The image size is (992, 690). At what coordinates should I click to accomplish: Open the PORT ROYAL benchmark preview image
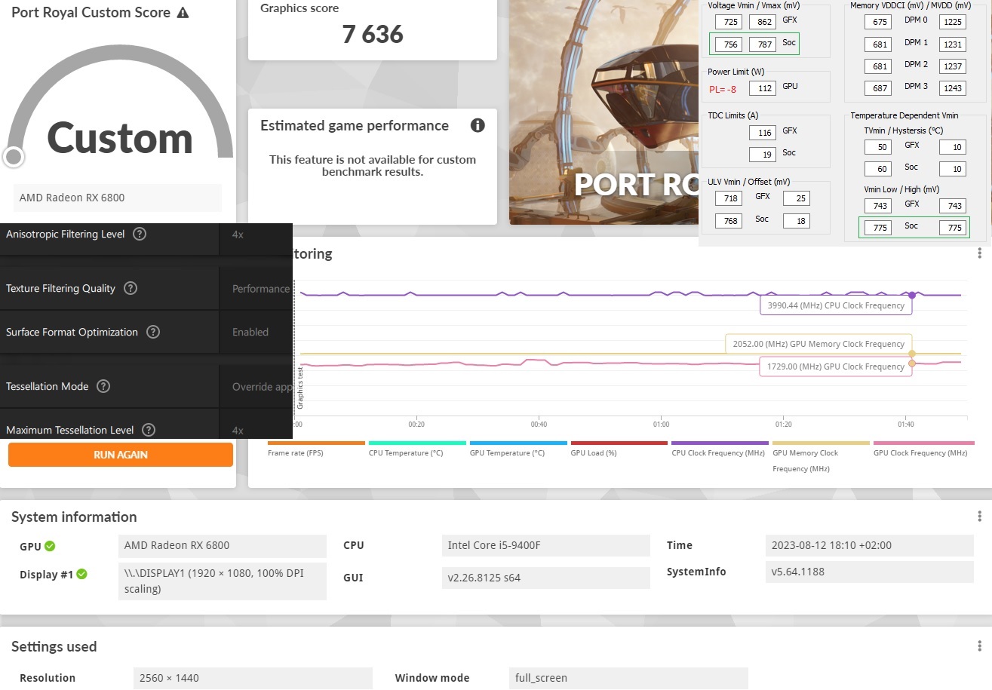(x=603, y=112)
